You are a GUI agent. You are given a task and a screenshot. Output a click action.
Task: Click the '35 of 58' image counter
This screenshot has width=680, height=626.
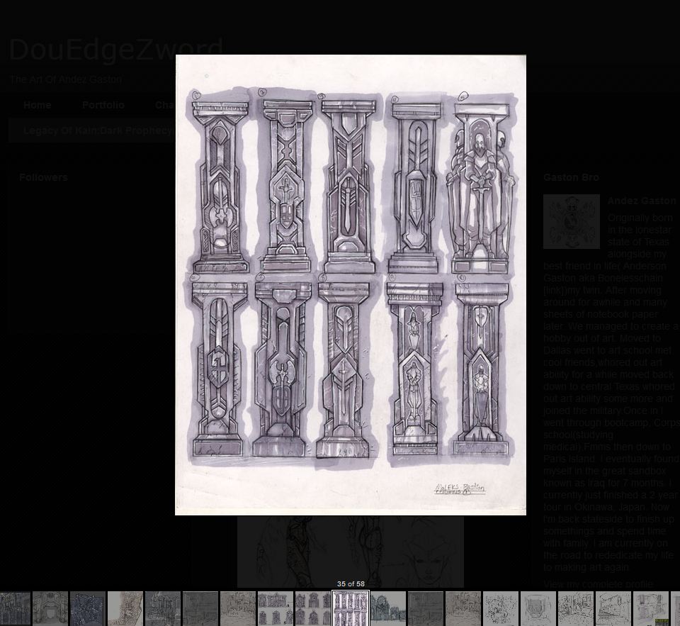(x=351, y=584)
